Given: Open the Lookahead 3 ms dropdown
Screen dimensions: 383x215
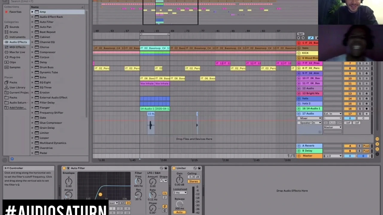Looking at the screenshot, I should coord(180,193).
